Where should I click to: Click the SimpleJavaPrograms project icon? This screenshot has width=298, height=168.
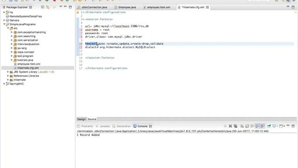coord(7,24)
